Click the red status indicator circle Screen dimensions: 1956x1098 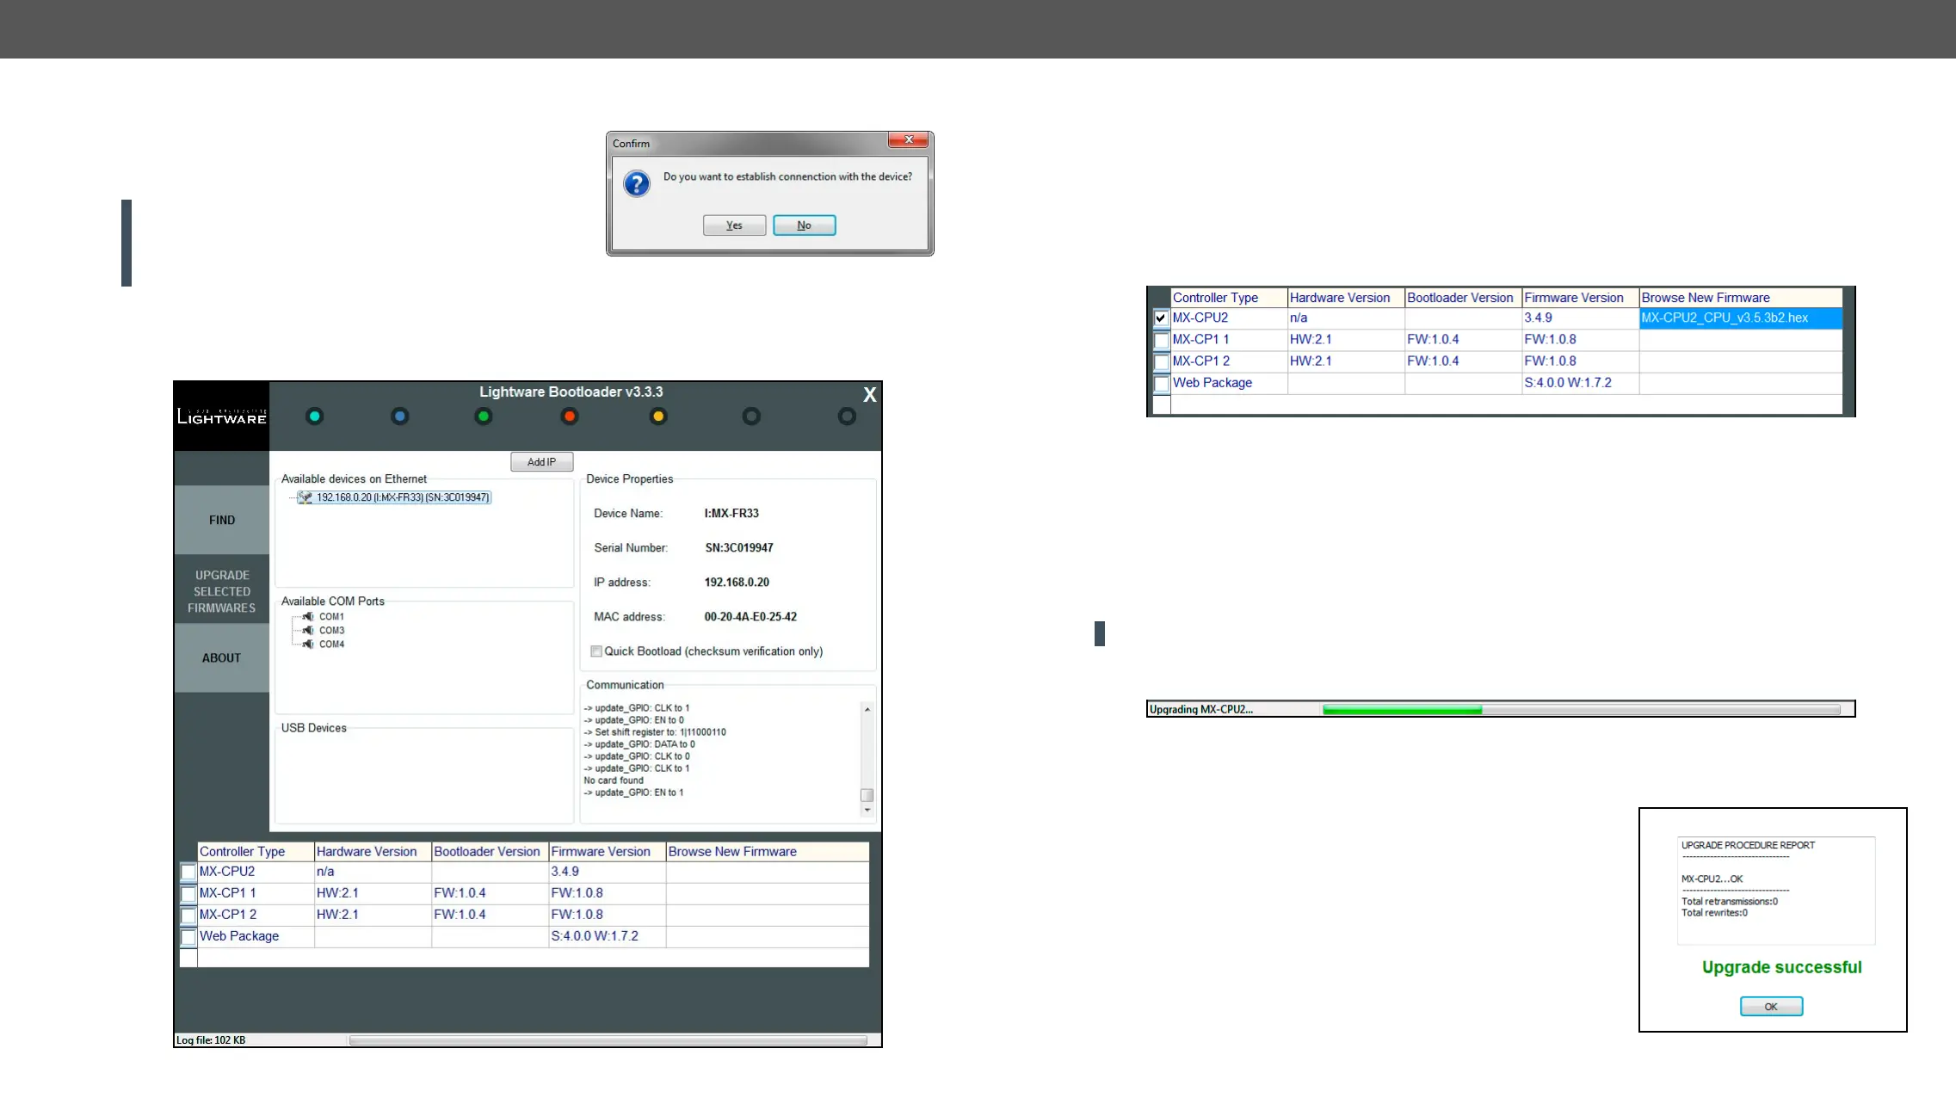click(570, 416)
